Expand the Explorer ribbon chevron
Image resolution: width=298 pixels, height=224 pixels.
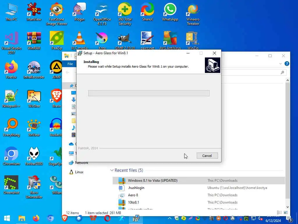(281, 64)
